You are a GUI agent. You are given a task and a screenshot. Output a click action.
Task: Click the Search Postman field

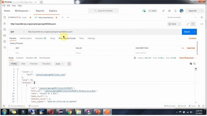click(103, 11)
